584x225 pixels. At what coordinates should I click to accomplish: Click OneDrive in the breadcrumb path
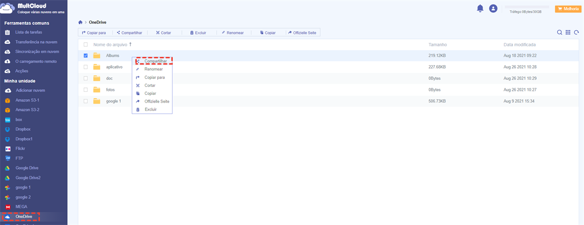tap(97, 22)
